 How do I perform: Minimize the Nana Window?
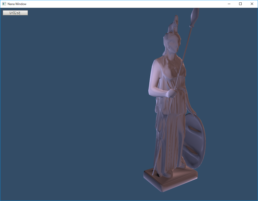(x=229, y=4)
